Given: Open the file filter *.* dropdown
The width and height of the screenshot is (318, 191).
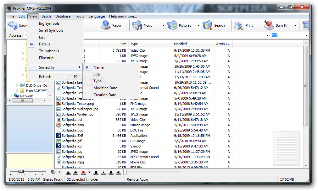Looking at the screenshot, I should [x=306, y=35].
